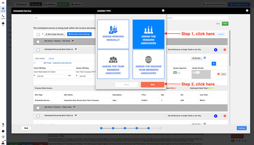Image resolution: width=254 pixels, height=145 pixels.
Task: Delete Site 1 recurring work order
Action: (225, 50)
